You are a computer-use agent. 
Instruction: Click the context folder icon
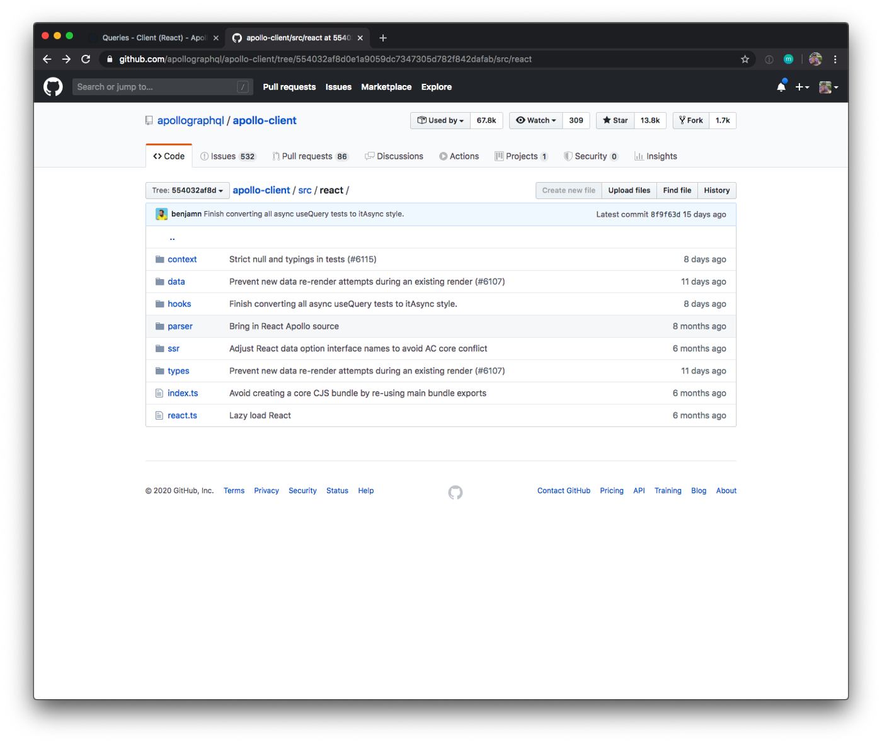(x=159, y=260)
